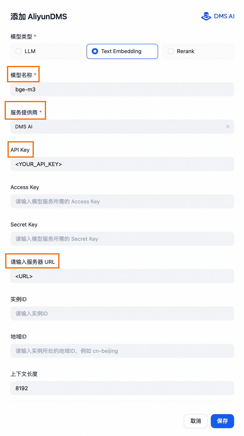This screenshot has width=244, height=436.
Task: Click the DMS AI logo icon
Action: tap(206, 16)
